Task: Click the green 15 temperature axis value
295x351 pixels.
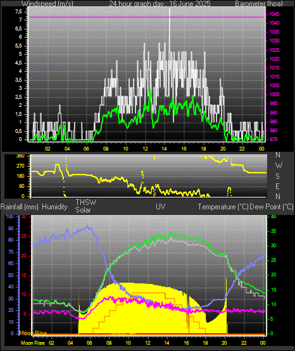Action: [273, 290]
